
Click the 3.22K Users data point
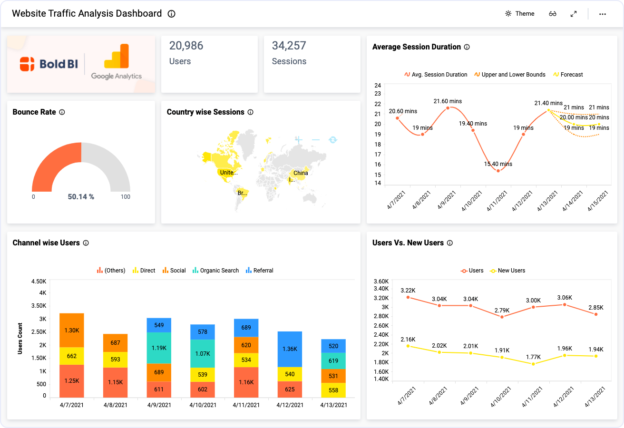pyautogui.click(x=408, y=297)
